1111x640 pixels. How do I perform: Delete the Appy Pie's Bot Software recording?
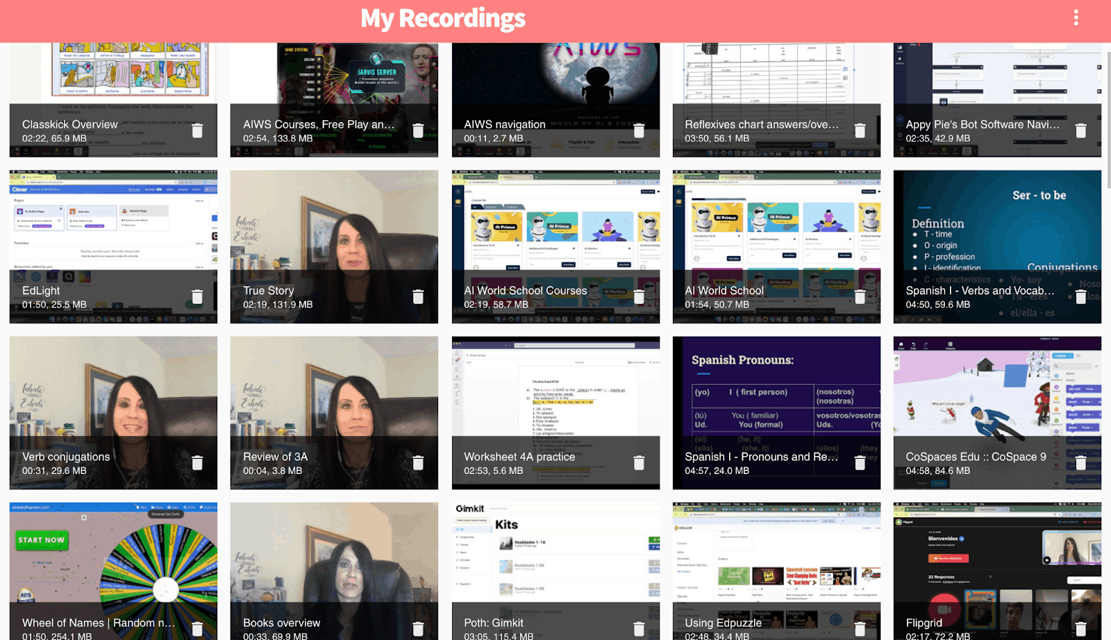(1080, 130)
